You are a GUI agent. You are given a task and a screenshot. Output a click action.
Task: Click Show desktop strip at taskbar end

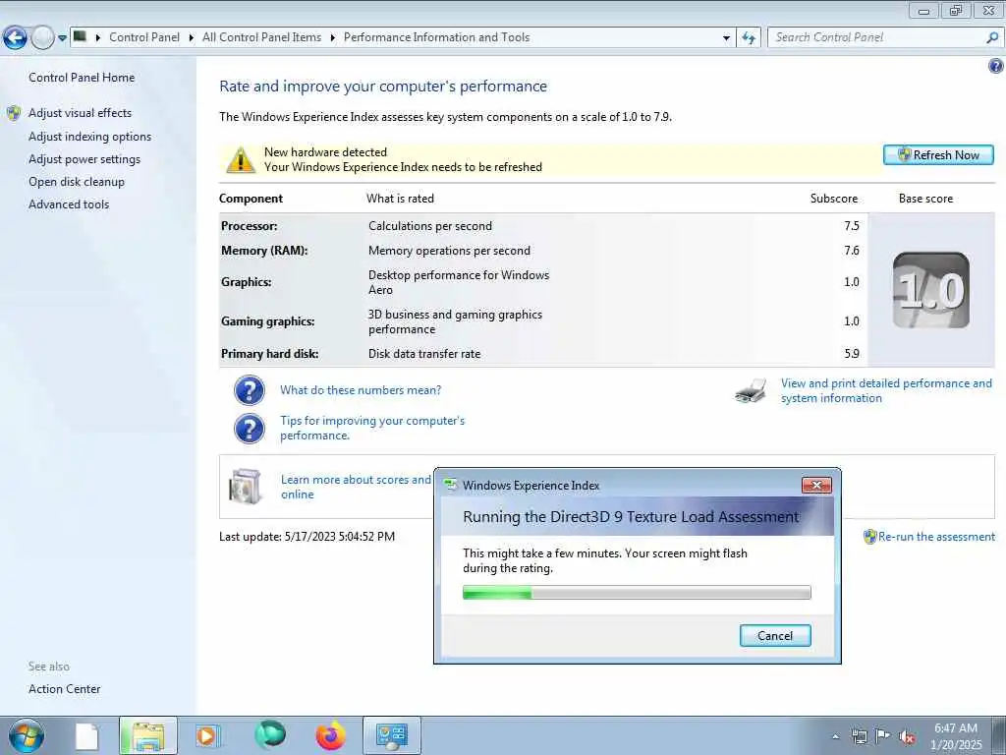click(999, 735)
